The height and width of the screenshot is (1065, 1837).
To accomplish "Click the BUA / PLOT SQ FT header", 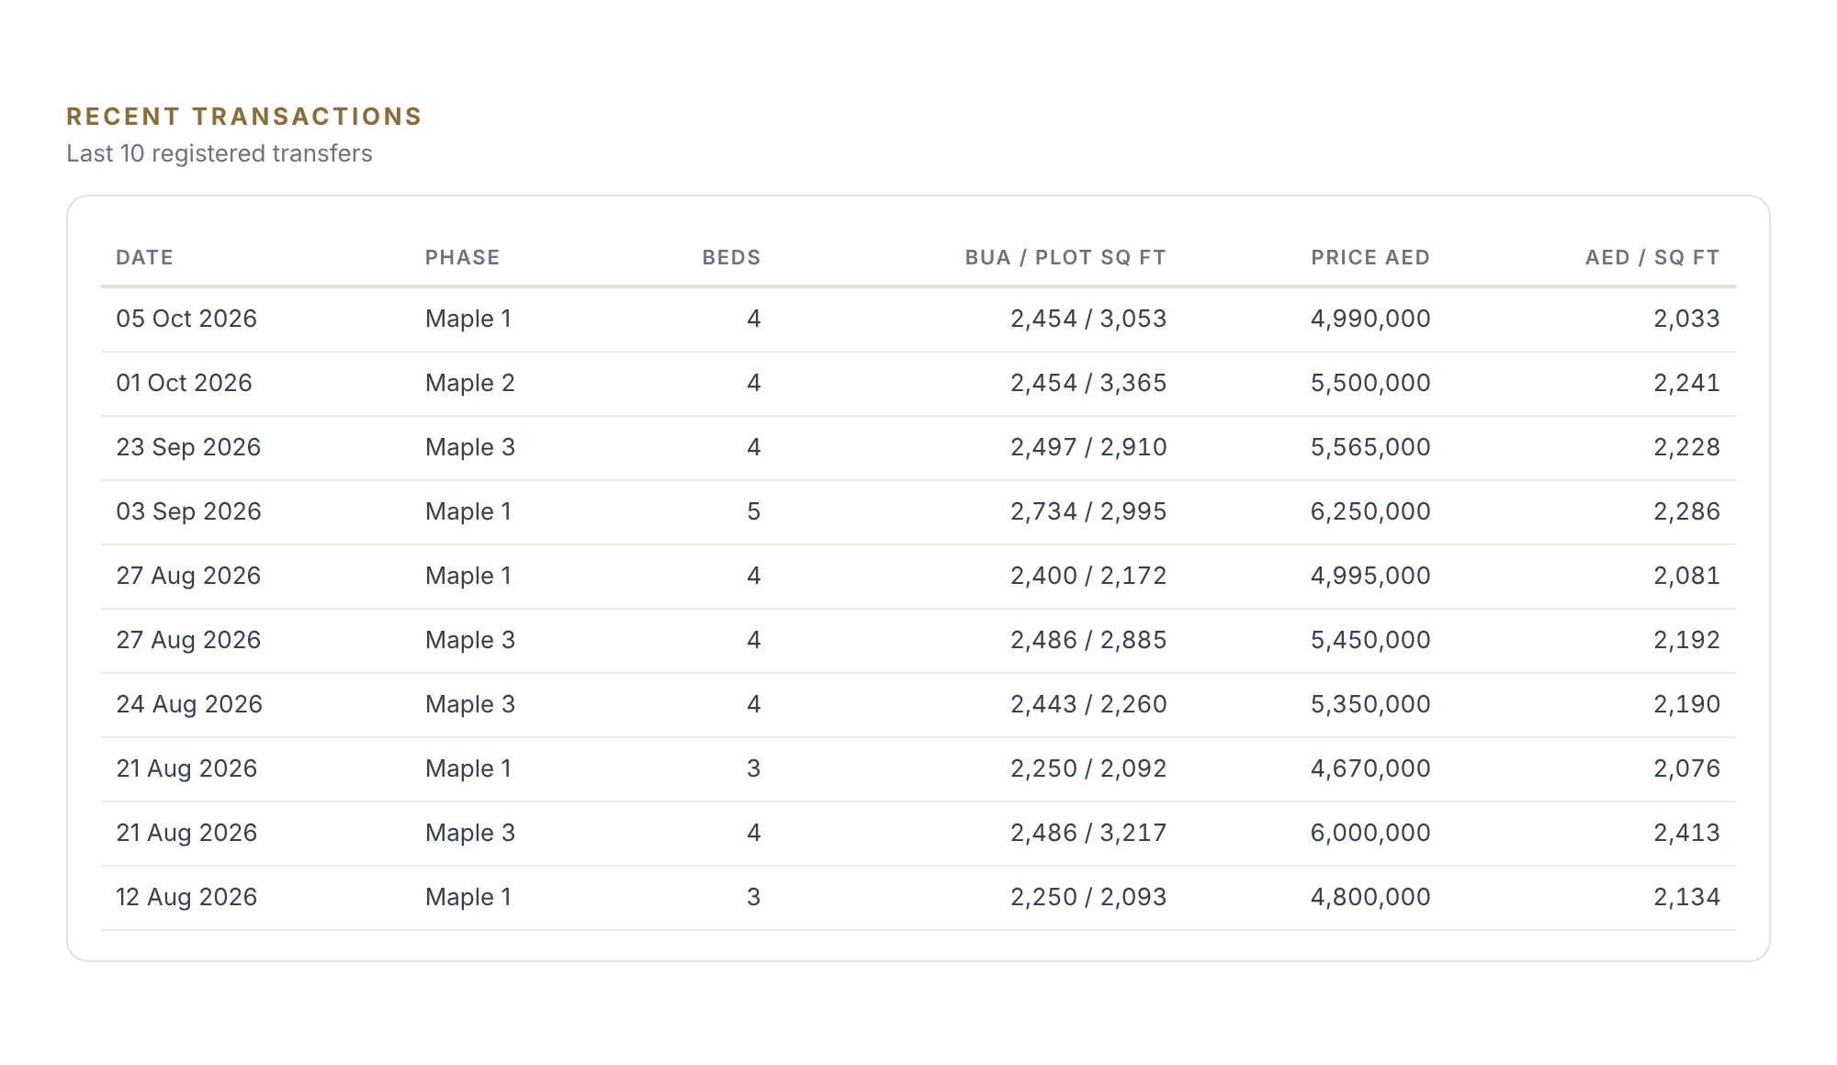I will point(1065,257).
